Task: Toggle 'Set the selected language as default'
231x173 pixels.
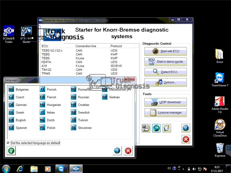Action: [x=8, y=143]
